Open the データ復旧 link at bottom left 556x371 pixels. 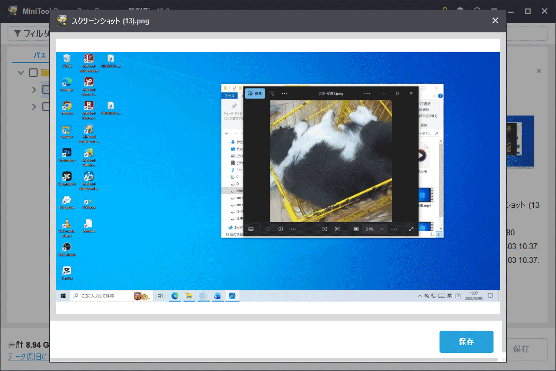(25, 356)
